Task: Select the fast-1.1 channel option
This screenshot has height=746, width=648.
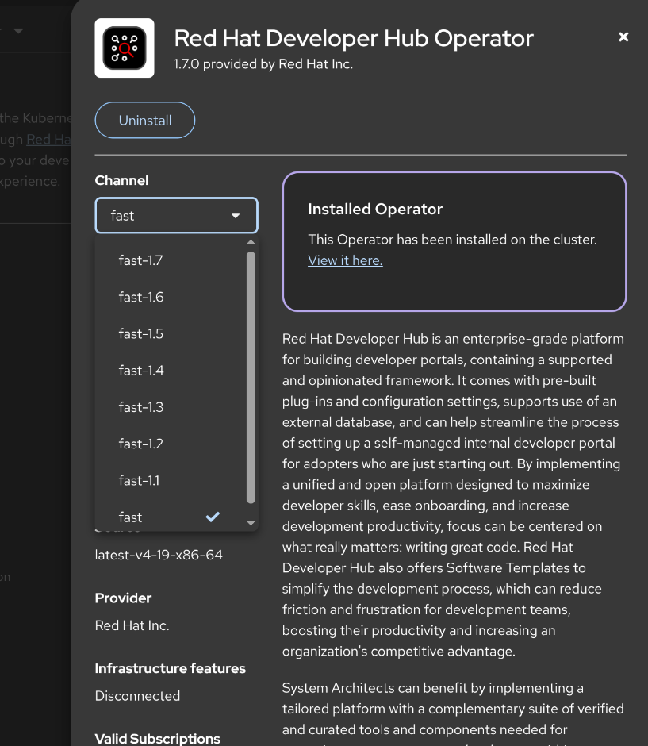Action: (140, 480)
